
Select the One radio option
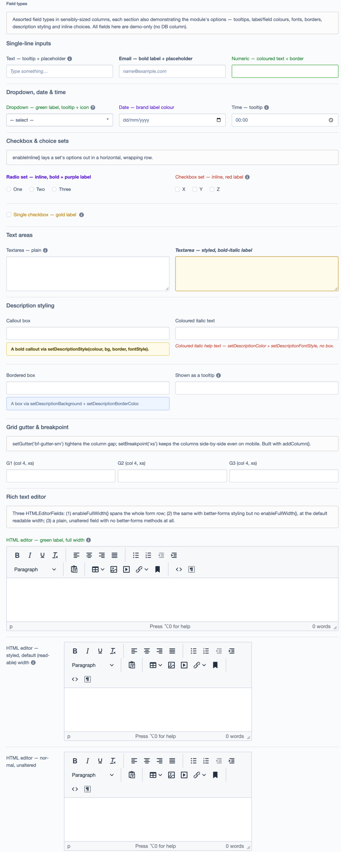click(9, 189)
